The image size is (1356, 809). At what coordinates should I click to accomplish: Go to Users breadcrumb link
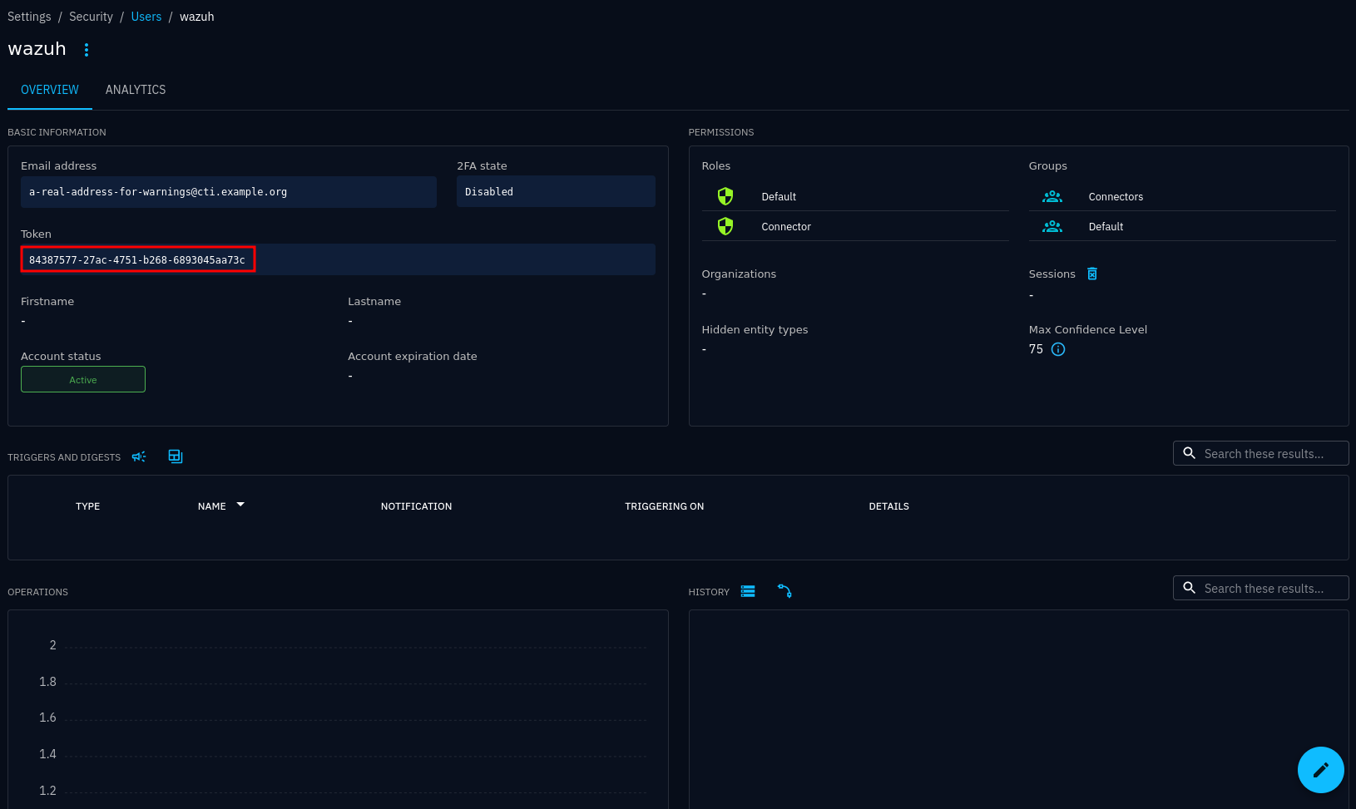pos(146,17)
